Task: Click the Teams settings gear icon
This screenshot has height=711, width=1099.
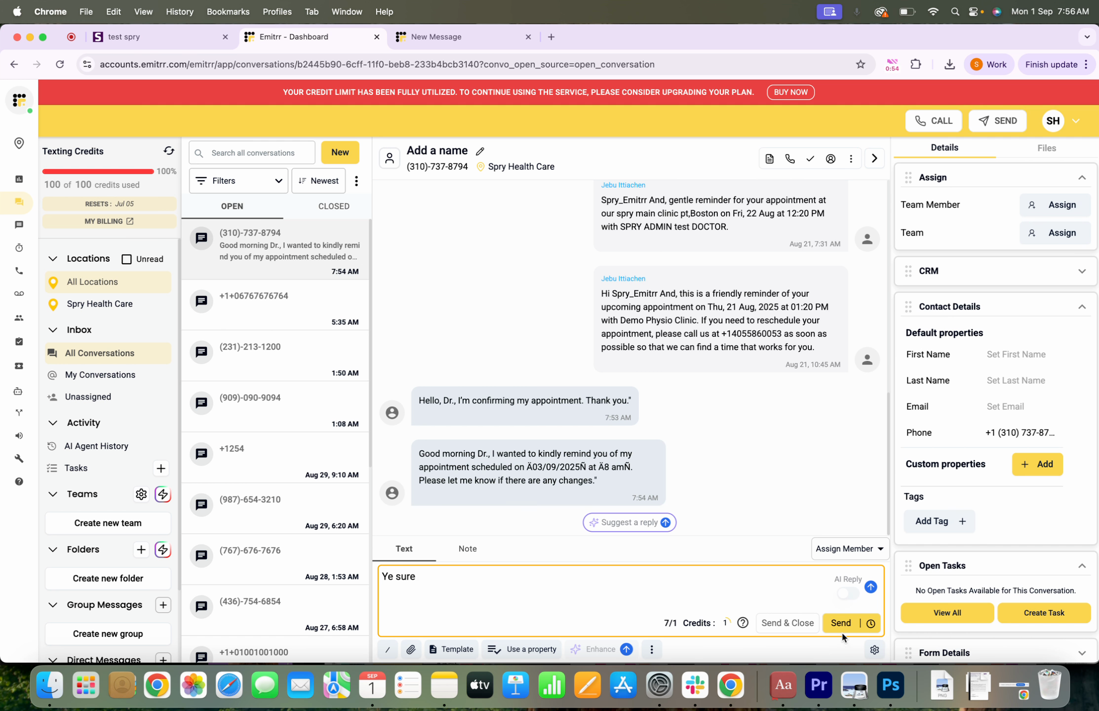Action: point(141,494)
